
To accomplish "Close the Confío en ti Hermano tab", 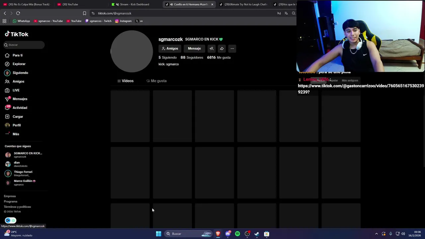I will 212,4.
